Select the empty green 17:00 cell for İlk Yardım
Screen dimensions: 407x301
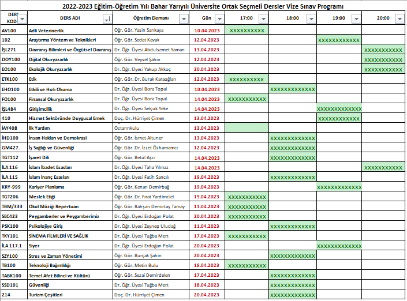pos(247,127)
